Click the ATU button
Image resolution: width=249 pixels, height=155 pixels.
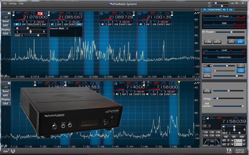[x=231, y=42]
